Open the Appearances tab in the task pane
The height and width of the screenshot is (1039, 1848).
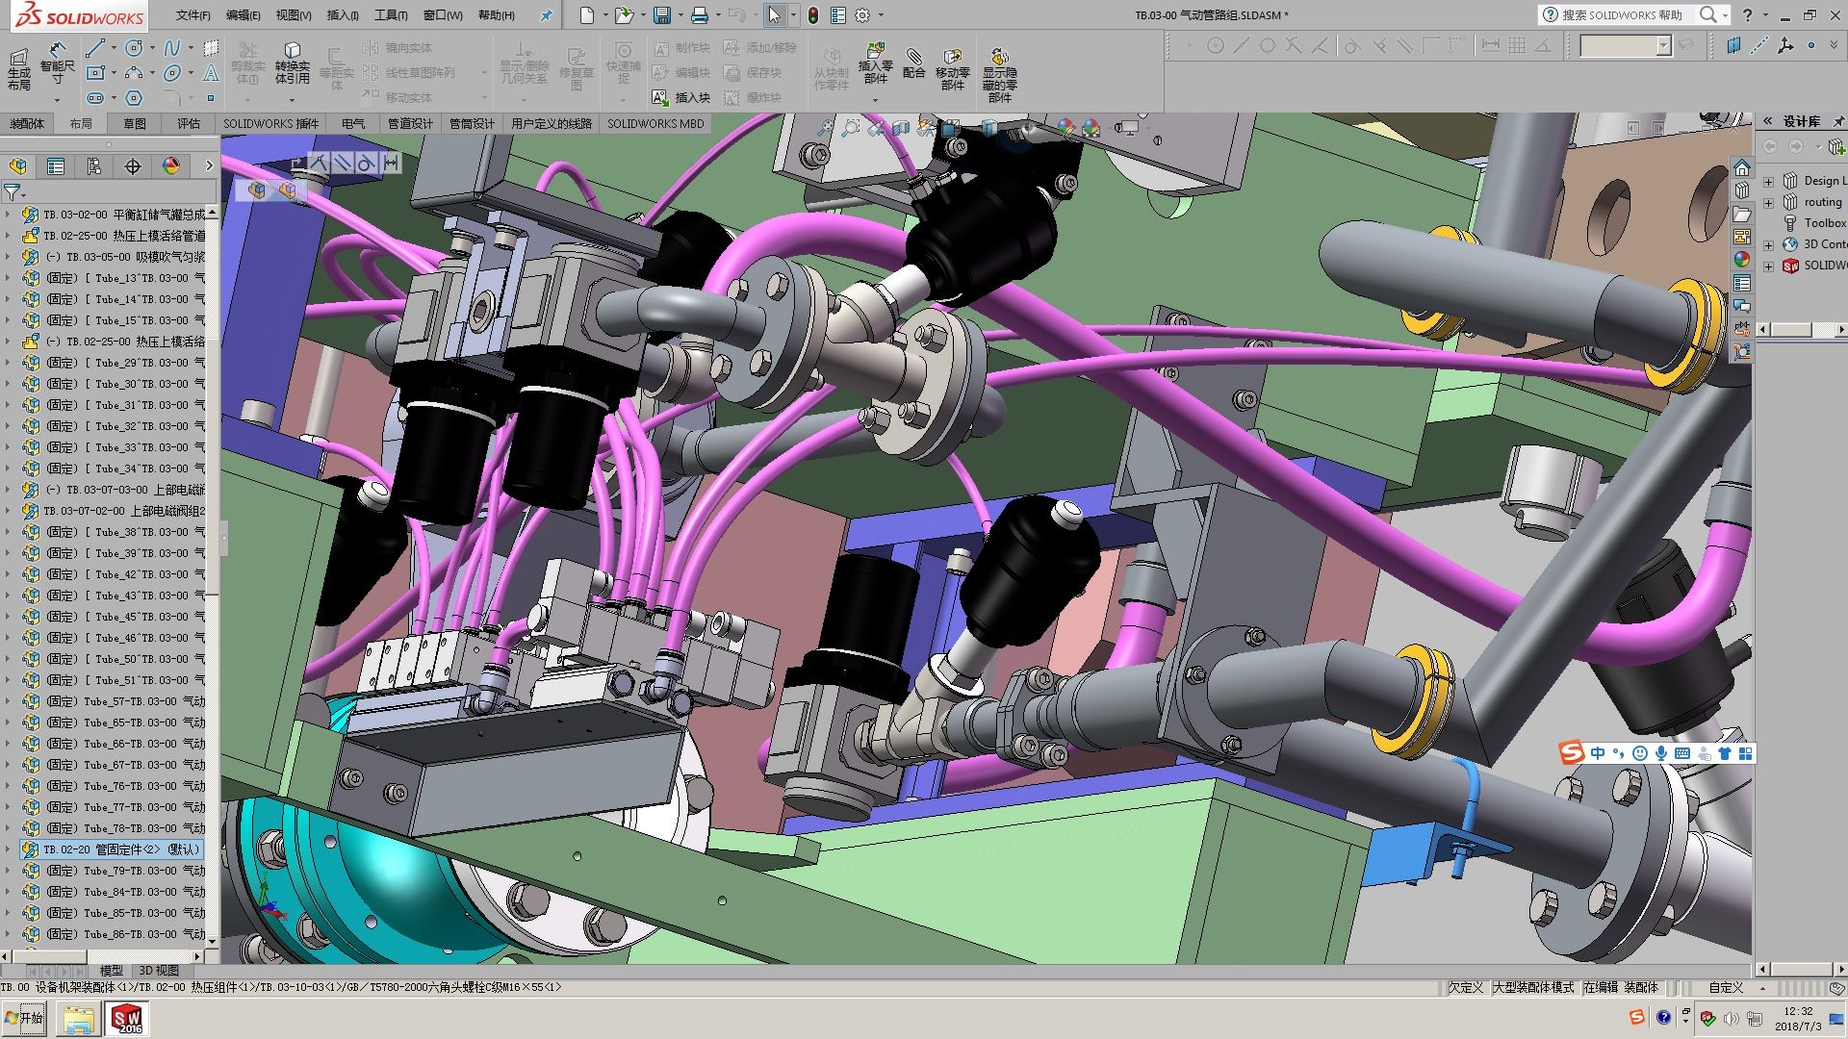1742,260
